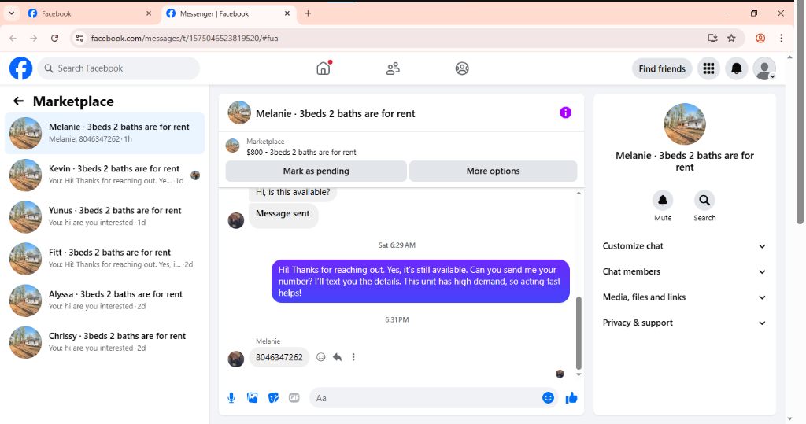The width and height of the screenshot is (806, 424).
Task: Open Kevin's conversation in the list
Action: point(105,175)
